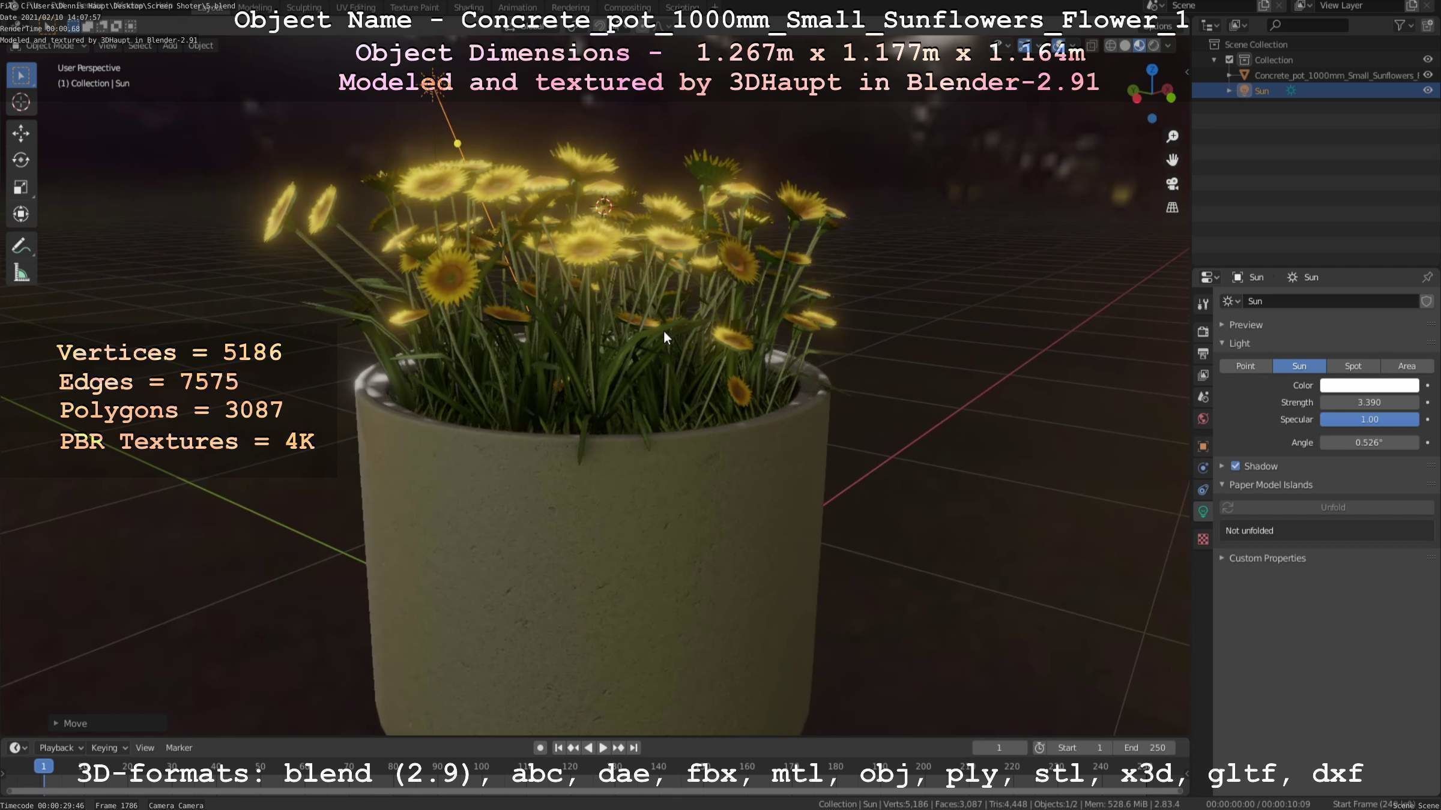Click the pan view hand icon

[x=1172, y=160]
